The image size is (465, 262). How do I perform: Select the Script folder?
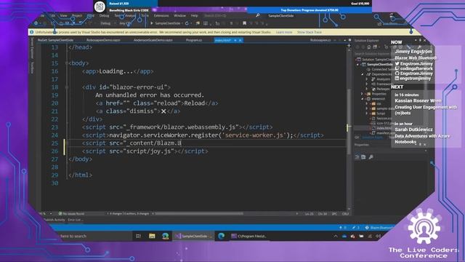click(379, 114)
